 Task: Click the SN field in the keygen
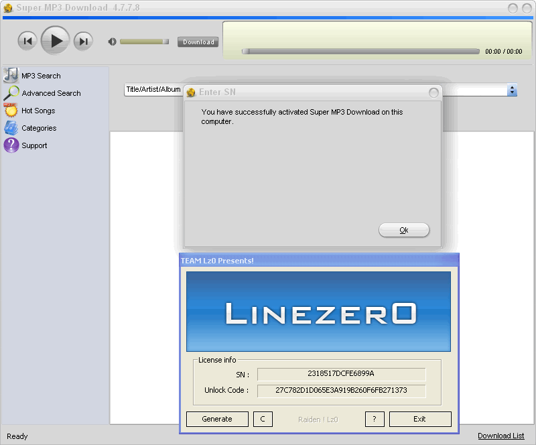341,374
